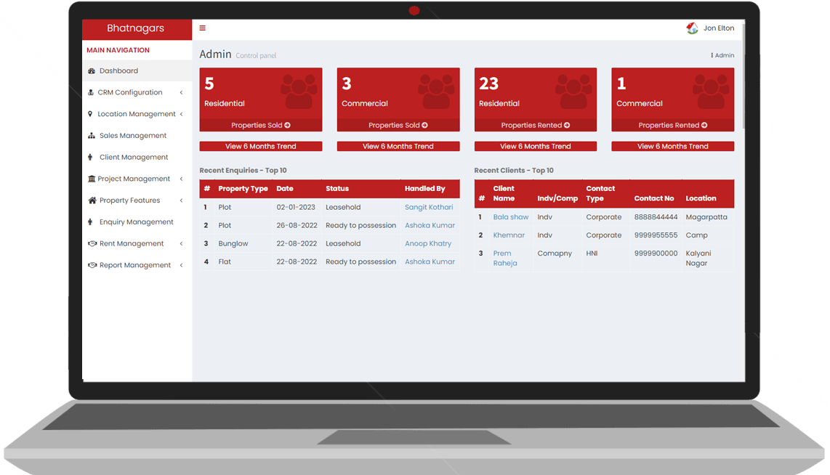Click the Jon Elton profile avatar
The image size is (830, 475).
(x=692, y=28)
